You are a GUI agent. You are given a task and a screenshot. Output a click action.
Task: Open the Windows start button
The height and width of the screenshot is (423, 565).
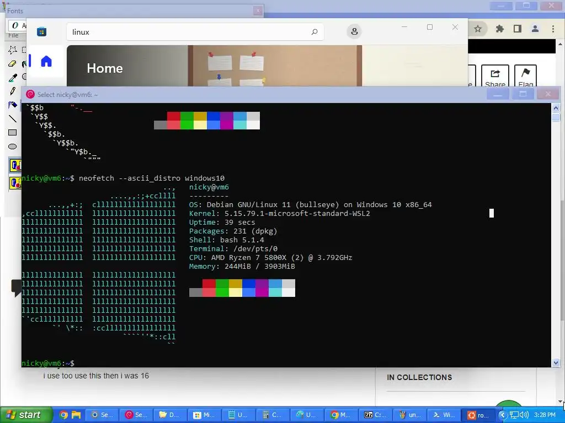25,415
